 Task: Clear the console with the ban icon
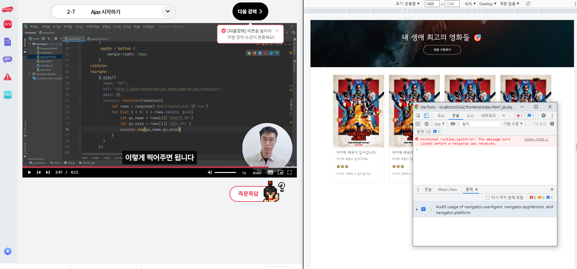point(426,124)
